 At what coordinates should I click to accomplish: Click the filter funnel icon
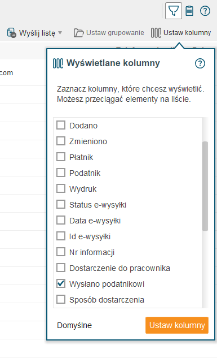click(x=174, y=11)
